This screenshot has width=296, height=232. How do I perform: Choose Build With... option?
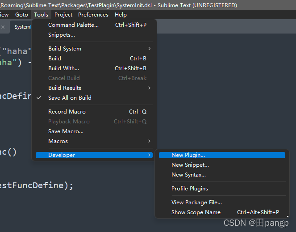point(94,68)
